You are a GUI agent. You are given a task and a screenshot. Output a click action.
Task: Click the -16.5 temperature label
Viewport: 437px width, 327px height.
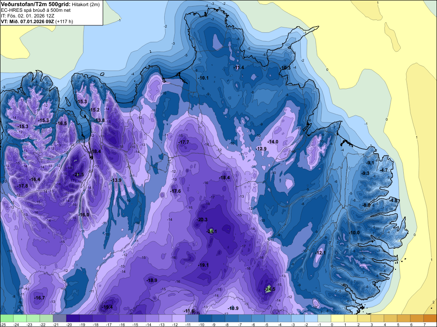pyautogui.click(x=62, y=123)
